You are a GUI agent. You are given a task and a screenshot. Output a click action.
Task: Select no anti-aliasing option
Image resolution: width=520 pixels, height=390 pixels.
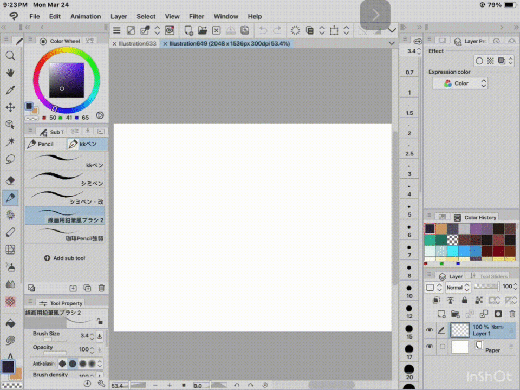pos(62,364)
